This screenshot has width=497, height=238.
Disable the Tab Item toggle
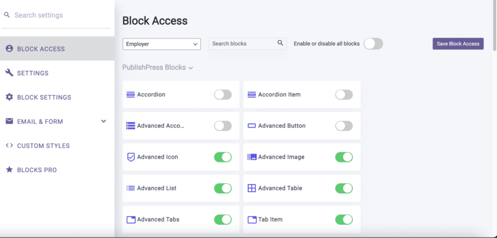pyautogui.click(x=344, y=219)
